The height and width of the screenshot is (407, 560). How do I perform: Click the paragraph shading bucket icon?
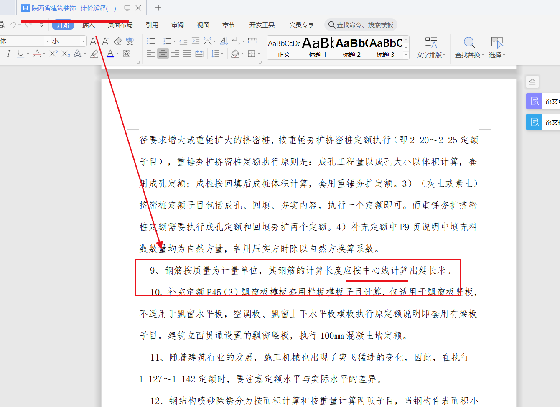235,53
